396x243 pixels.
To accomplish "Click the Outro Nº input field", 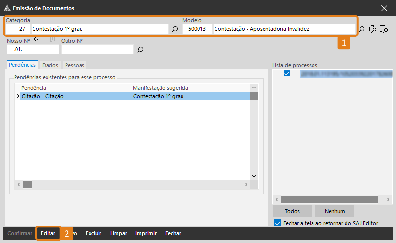I will pos(97,50).
